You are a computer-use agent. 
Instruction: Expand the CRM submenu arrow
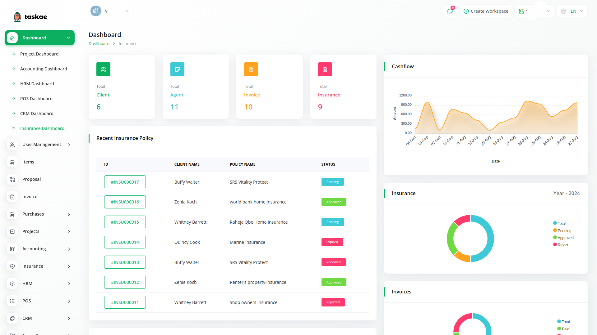(x=69, y=319)
